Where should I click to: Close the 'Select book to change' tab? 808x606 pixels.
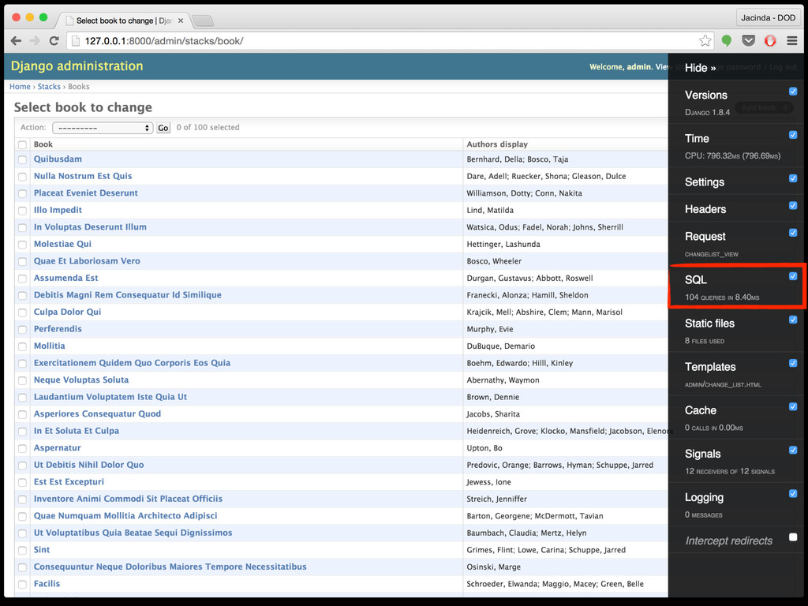point(181,21)
